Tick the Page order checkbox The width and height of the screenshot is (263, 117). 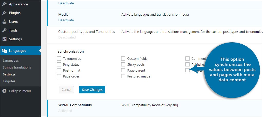(x=59, y=76)
